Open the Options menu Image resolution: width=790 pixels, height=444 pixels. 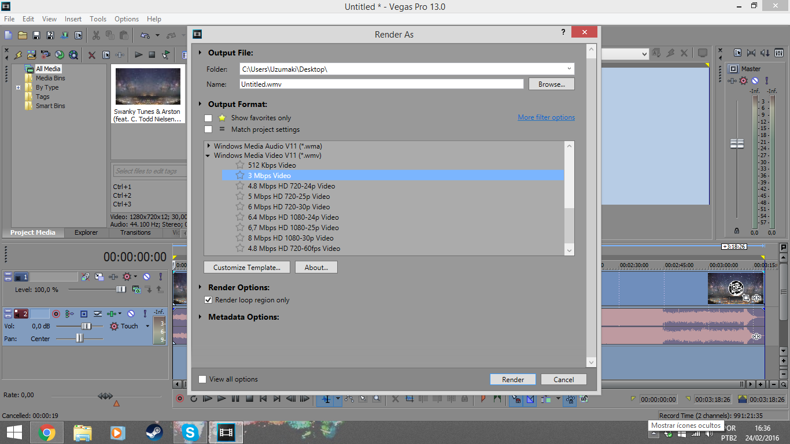(x=127, y=19)
